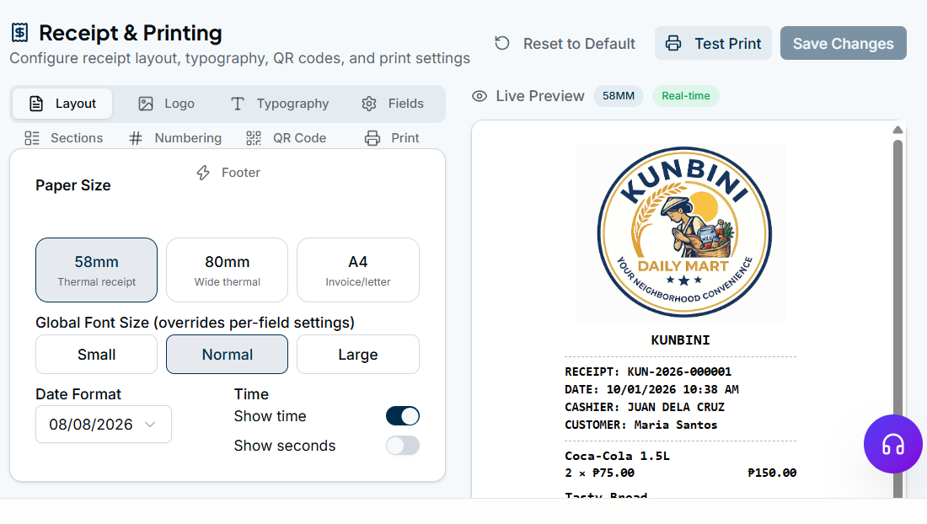Click the ₱150.00 amount in preview
927x524 pixels.
click(x=771, y=473)
